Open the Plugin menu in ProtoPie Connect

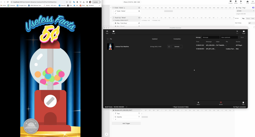point(244,32)
